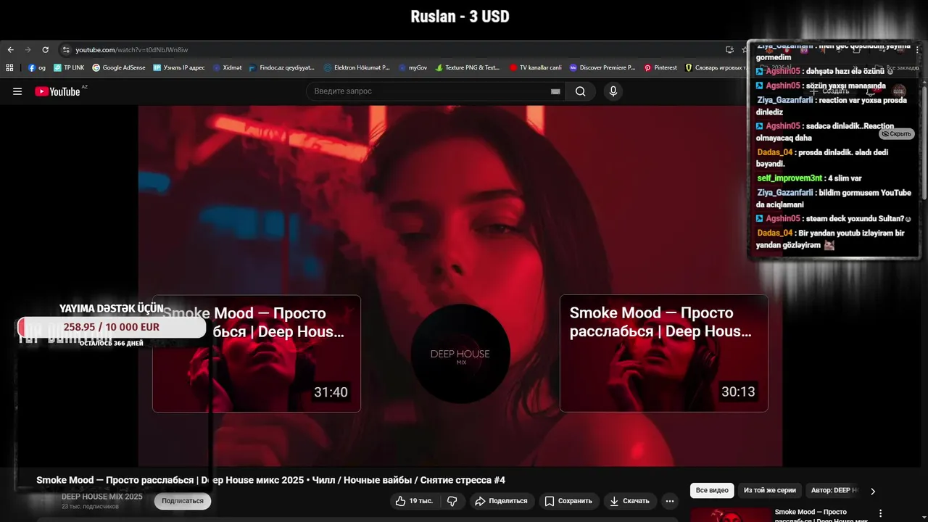Open the TV kanallar canli bookmark
The width and height of the screenshot is (928, 522).
pyautogui.click(x=536, y=67)
